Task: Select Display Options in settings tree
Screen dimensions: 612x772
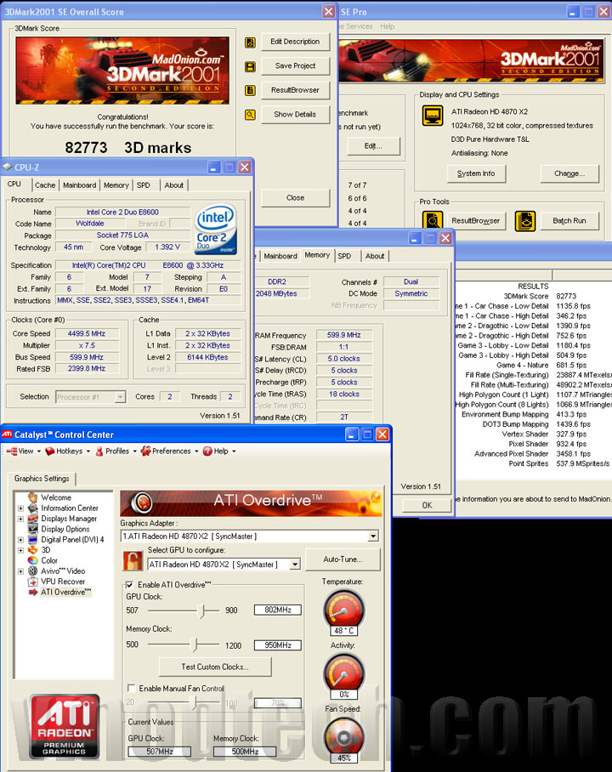Action: pyautogui.click(x=65, y=529)
